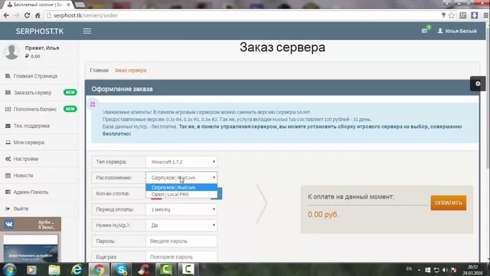Click the Пароль input field
This screenshot has height=276, width=490.
click(x=181, y=242)
